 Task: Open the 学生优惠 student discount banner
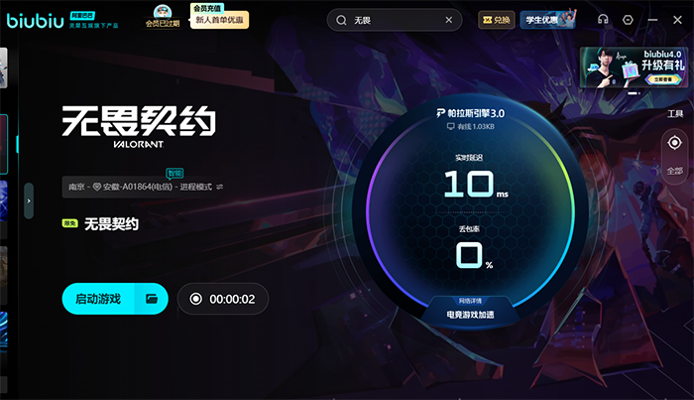[x=548, y=20]
